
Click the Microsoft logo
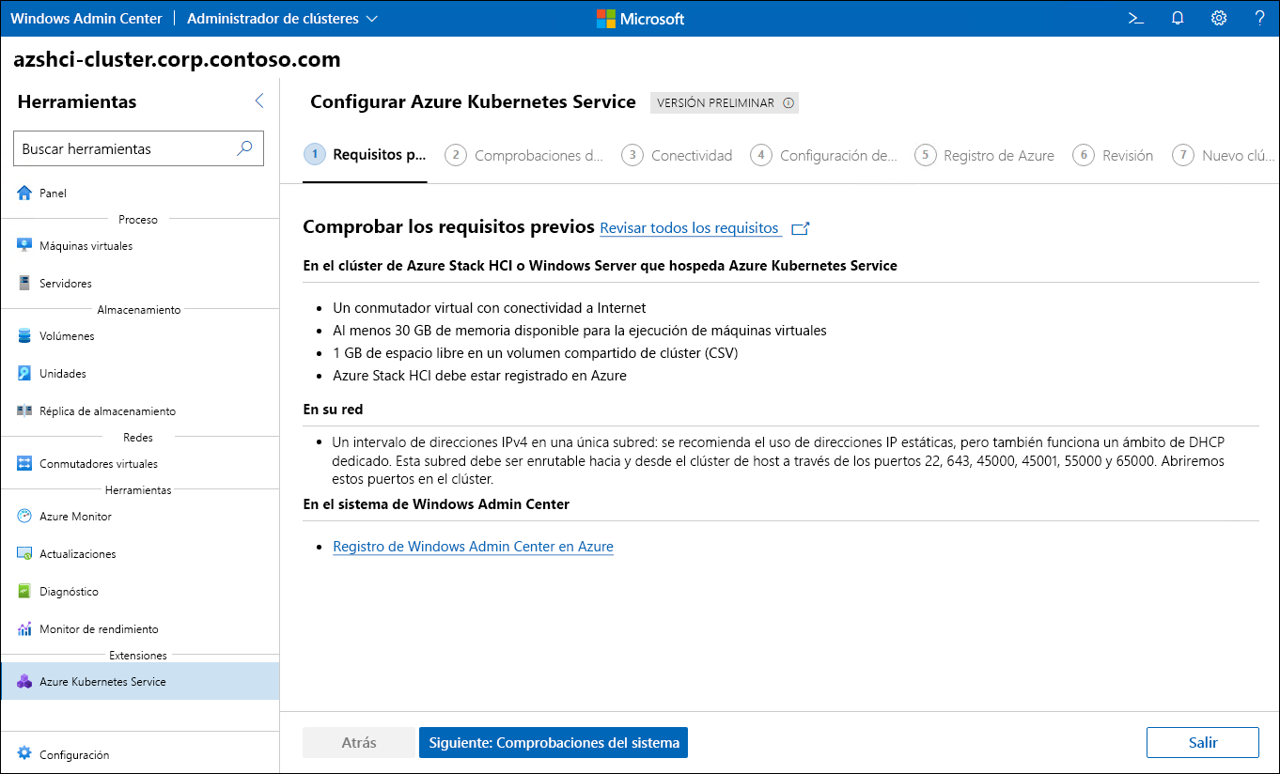640,18
